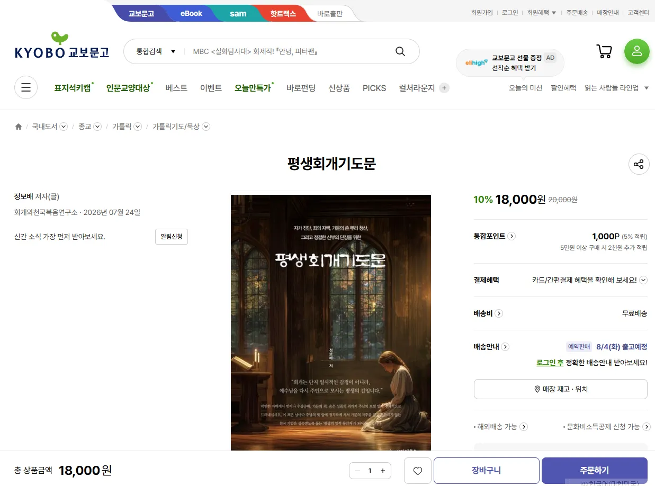Click arrow icon next to 해외배송 가능
The height and width of the screenshot is (486, 655).
(524, 427)
